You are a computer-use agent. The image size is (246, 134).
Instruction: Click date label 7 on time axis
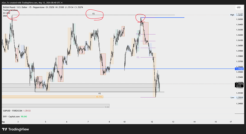[x=88, y=122]
